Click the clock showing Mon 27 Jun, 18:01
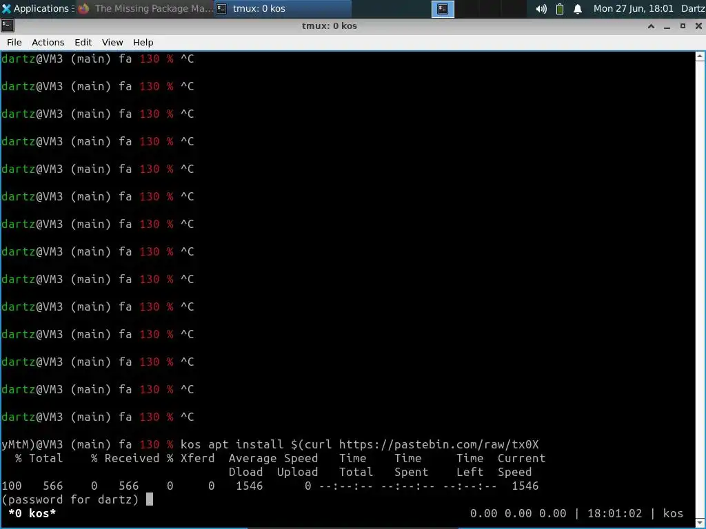This screenshot has height=529, width=706. 633,8
